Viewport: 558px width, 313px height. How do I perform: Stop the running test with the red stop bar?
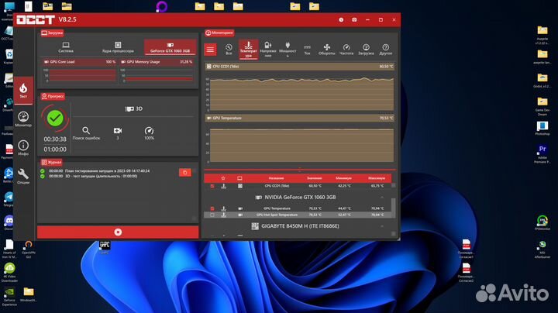pos(118,232)
